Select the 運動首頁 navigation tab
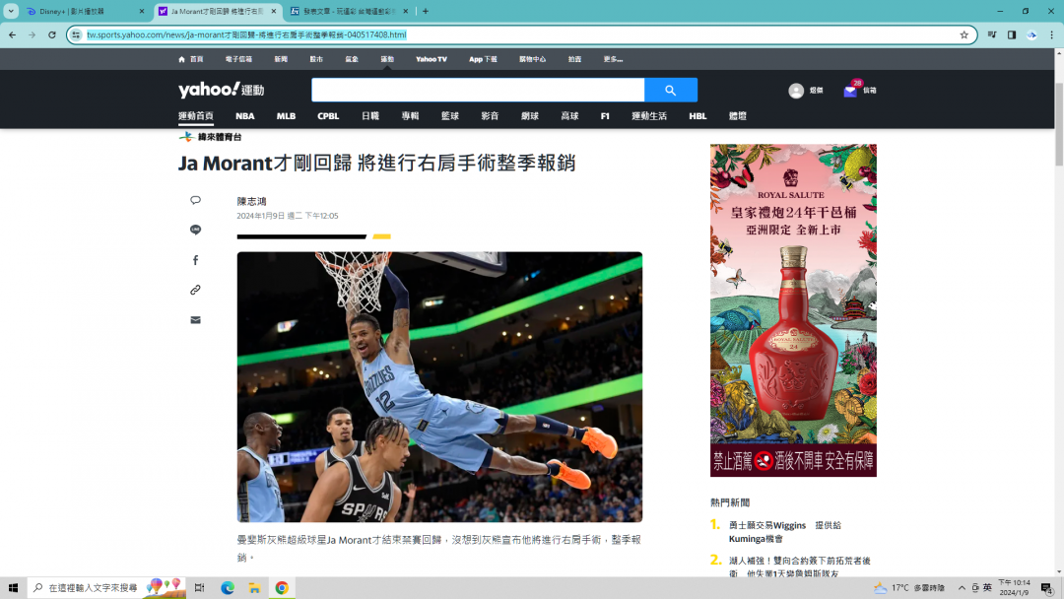The width and height of the screenshot is (1064, 599). point(195,116)
